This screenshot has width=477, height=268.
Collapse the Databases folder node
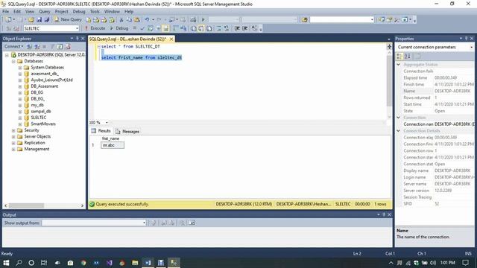[x=13, y=61]
